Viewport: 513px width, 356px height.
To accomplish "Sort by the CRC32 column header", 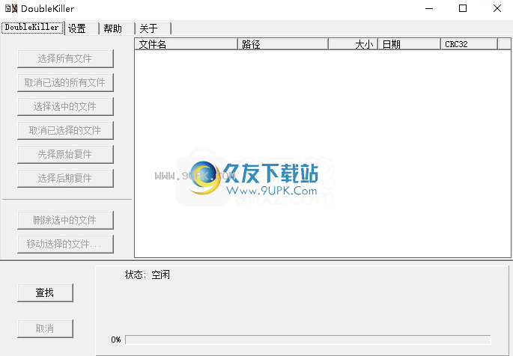I will [469, 44].
